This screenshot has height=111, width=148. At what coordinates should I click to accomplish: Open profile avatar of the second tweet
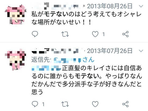coord(16,60)
